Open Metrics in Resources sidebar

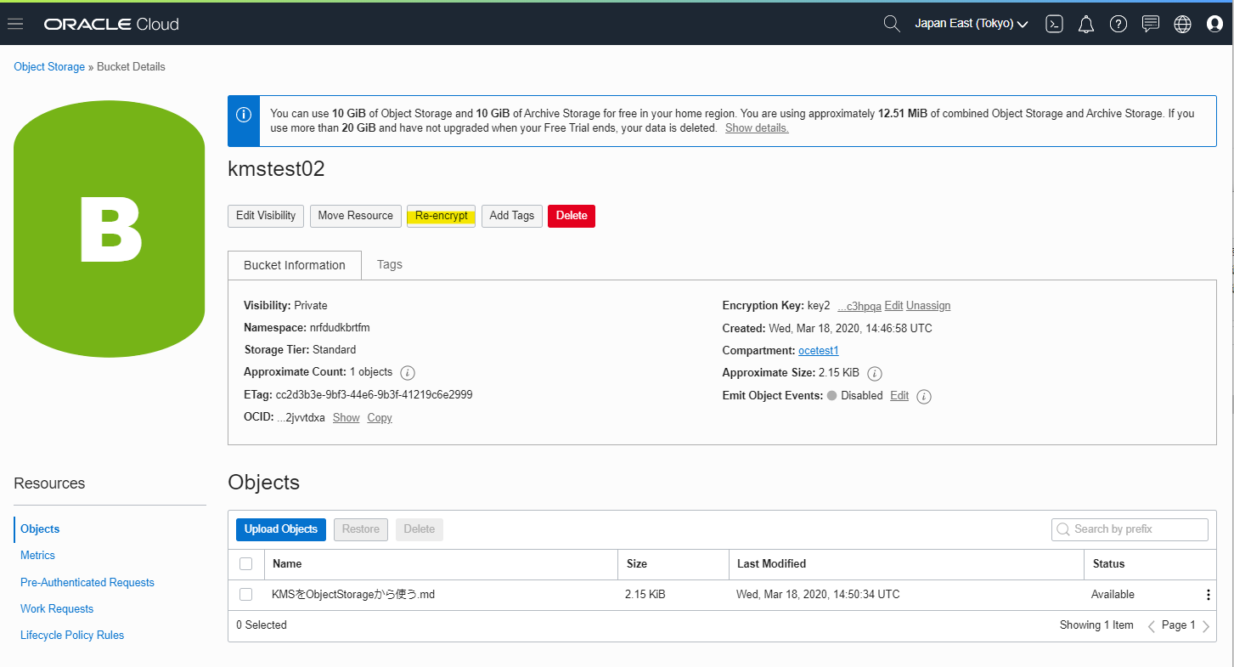pos(37,555)
